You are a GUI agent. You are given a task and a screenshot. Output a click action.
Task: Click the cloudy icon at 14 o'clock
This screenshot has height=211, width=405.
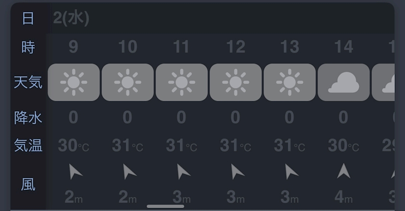click(x=344, y=82)
